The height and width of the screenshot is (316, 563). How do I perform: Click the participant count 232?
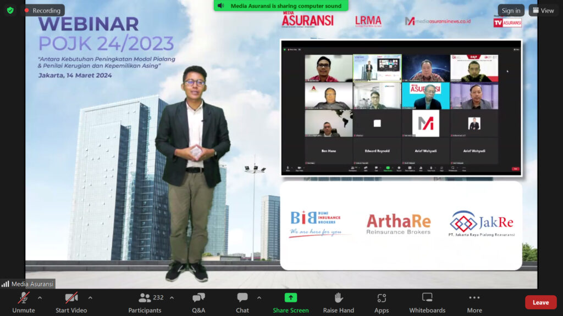coord(158,297)
